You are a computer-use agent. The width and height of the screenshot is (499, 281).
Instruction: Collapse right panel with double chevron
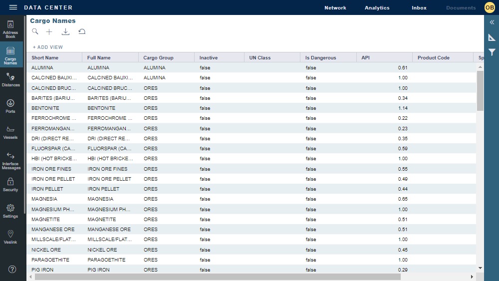pyautogui.click(x=492, y=22)
